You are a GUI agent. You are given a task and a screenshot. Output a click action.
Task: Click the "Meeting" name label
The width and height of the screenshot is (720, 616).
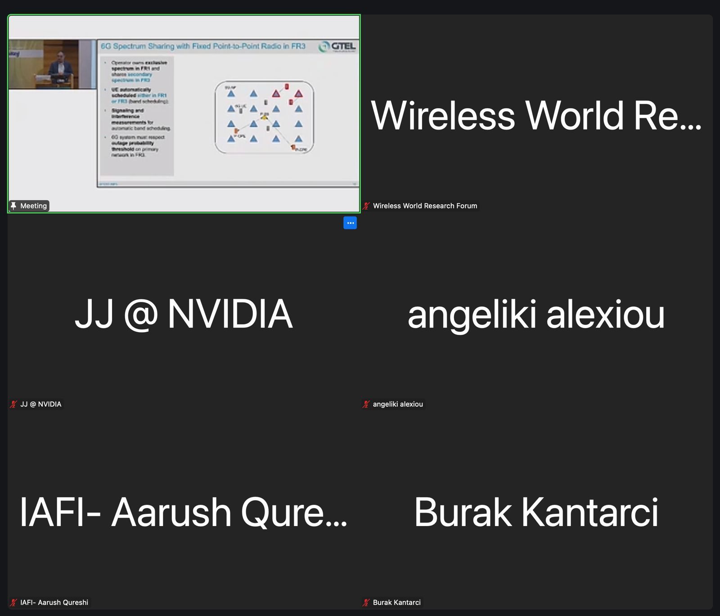point(33,206)
